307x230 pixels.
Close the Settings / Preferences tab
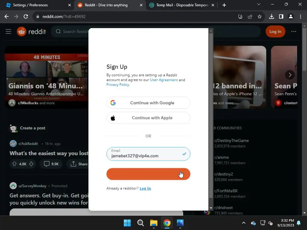69,5
